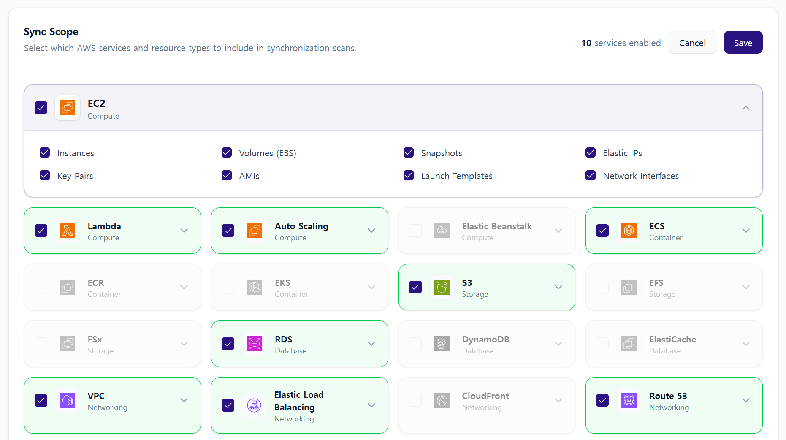The image size is (786, 440).
Task: Disable the RDS service checkbox
Action: (x=228, y=344)
